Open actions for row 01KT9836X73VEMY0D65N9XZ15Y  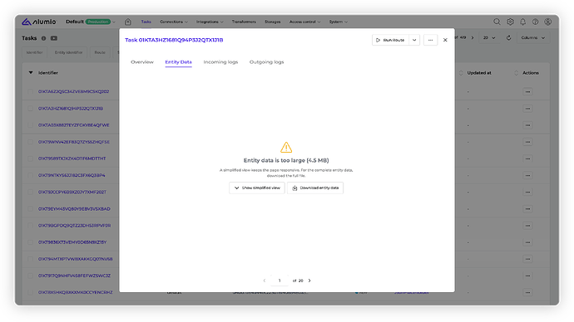click(x=527, y=242)
